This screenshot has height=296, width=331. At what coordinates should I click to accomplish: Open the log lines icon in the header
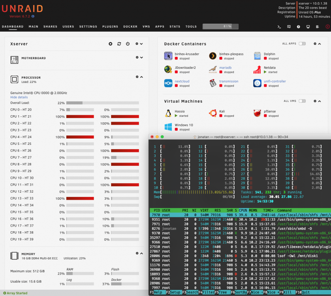[317, 26]
